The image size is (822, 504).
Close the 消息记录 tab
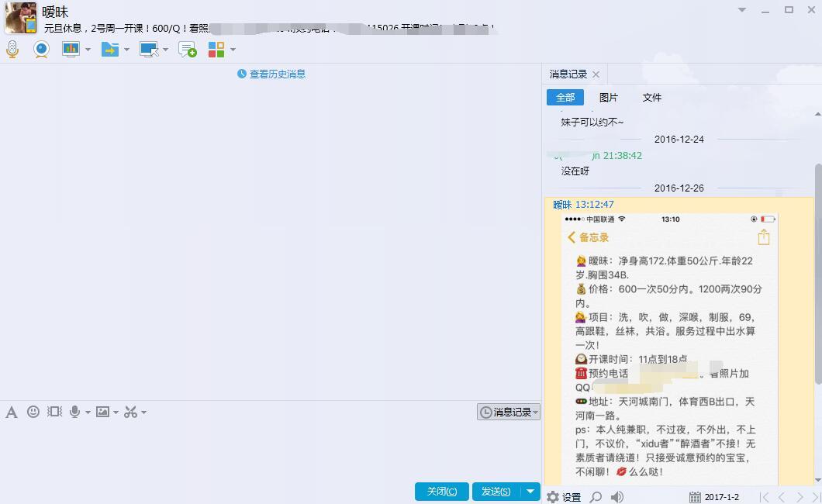click(x=596, y=74)
